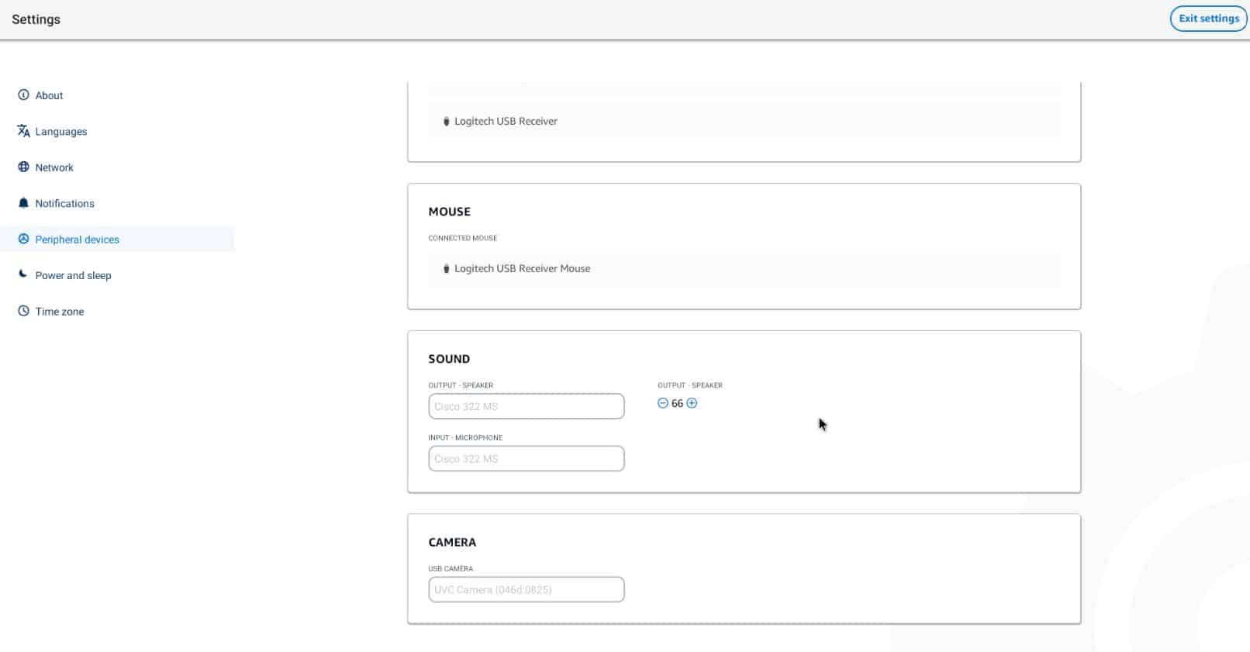Select Peripheral devices in sidebar
The width and height of the screenshot is (1250, 652).
coord(117,239)
